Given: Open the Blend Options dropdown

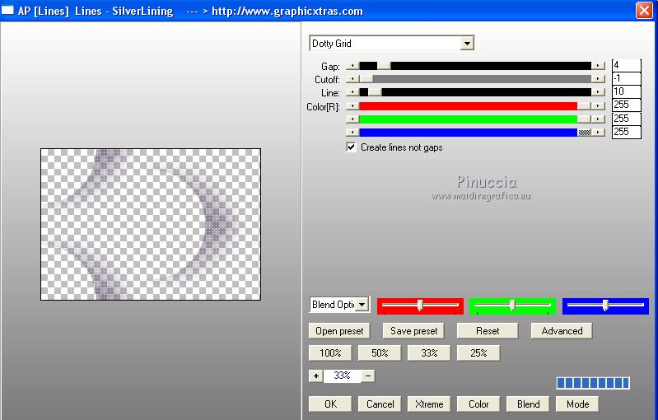Looking at the screenshot, I should [x=339, y=305].
